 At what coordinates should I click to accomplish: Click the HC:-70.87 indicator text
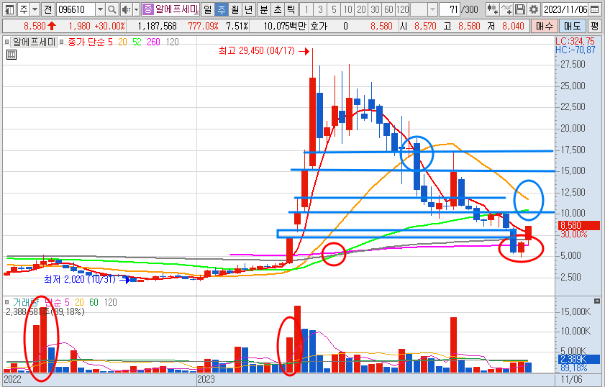point(576,50)
